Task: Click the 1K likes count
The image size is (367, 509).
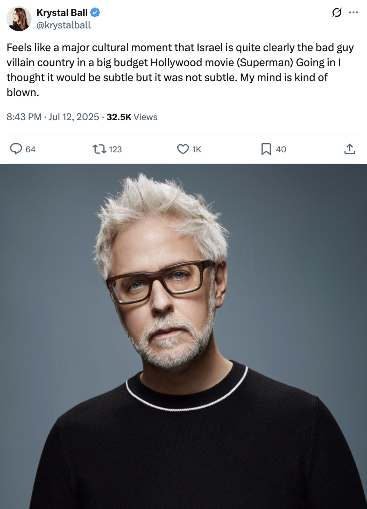Action: 197,149
